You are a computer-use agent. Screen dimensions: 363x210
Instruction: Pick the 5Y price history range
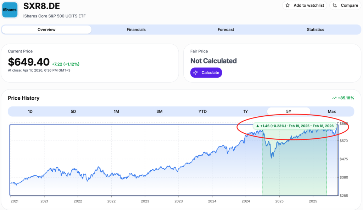[289, 111]
